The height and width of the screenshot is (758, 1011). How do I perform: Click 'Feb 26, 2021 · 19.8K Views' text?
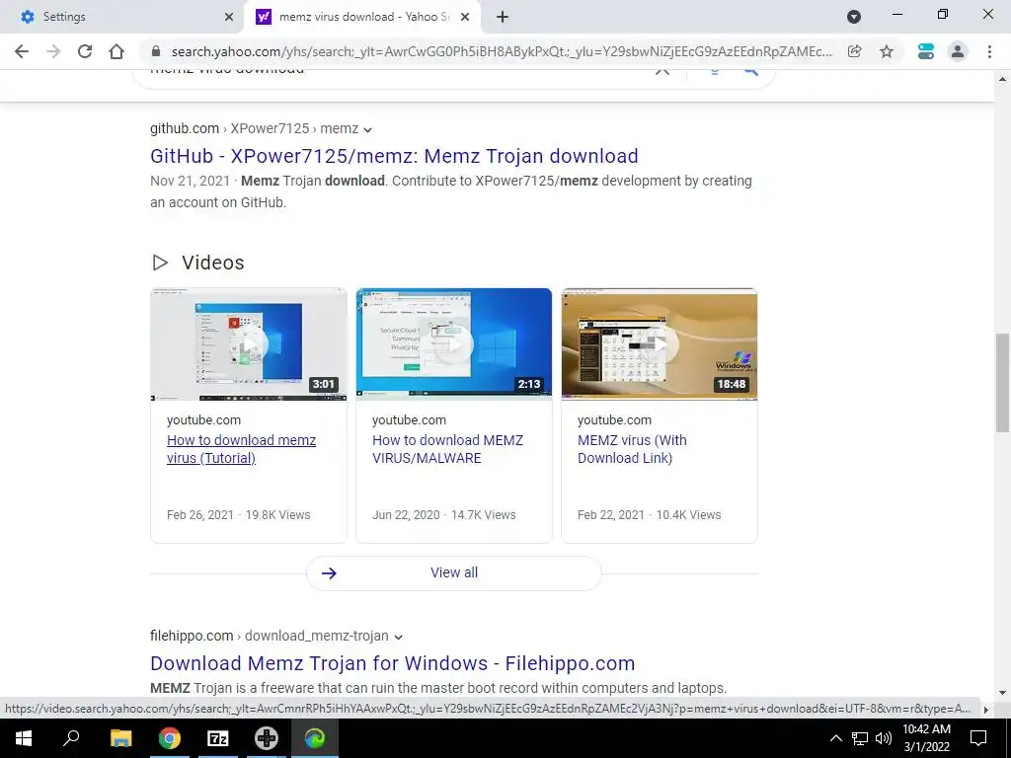pos(239,515)
